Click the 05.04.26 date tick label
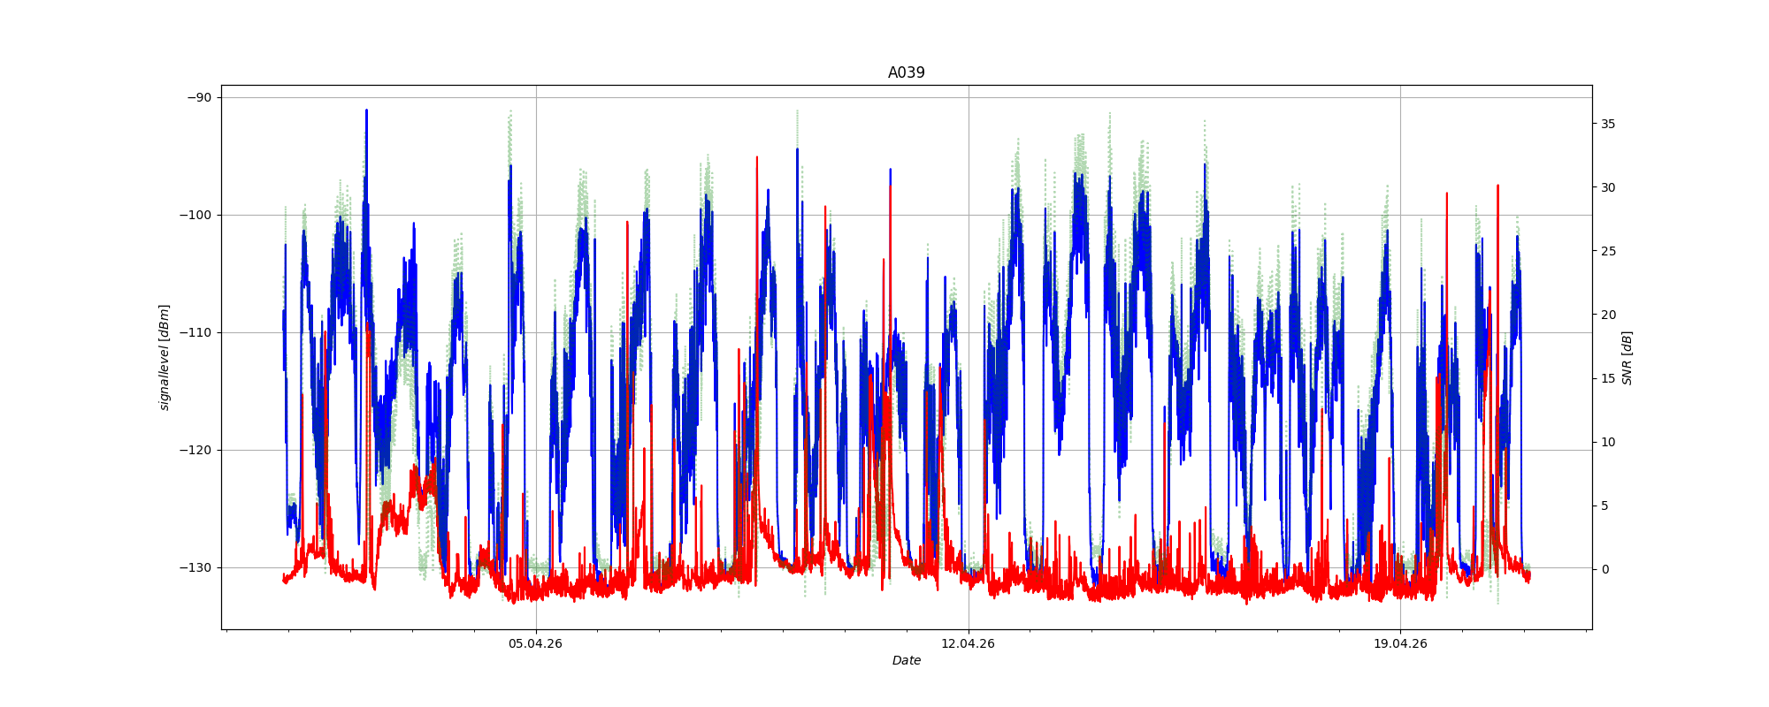 pyautogui.click(x=535, y=643)
